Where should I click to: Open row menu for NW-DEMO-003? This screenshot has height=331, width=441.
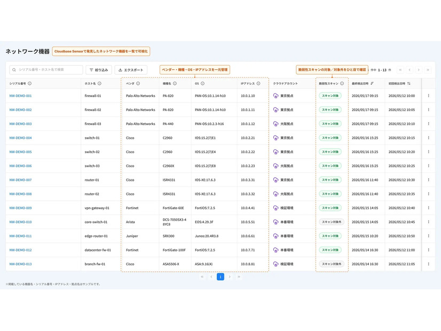point(428,124)
